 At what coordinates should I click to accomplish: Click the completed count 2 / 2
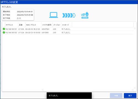coord(19,18)
